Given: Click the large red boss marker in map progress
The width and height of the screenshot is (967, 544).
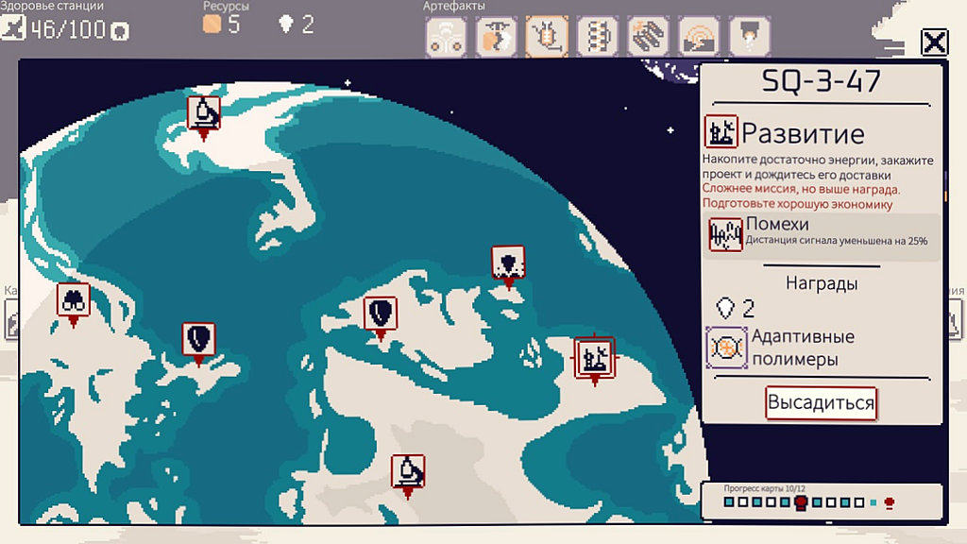Looking at the screenshot, I should pyautogui.click(x=801, y=502).
